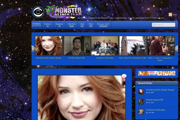Click the Recent Posts heading
Image resolution: width=180 pixels, height=120 pixels.
[145, 83]
